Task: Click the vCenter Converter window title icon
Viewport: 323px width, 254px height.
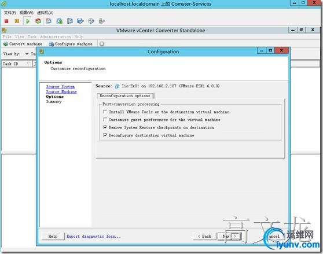Action: [x=4, y=31]
